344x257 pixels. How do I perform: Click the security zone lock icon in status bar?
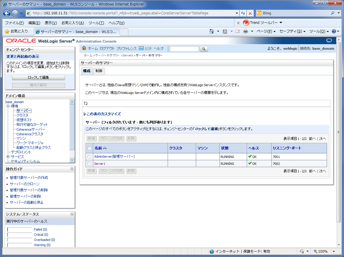pos(302,251)
